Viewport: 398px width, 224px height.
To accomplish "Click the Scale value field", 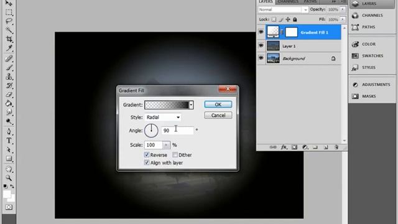I will point(154,145).
